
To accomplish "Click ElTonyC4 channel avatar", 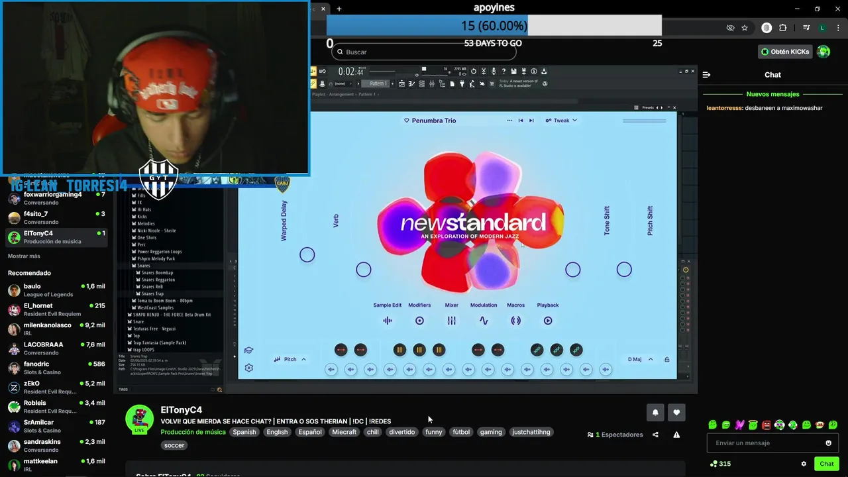I will pos(140,419).
